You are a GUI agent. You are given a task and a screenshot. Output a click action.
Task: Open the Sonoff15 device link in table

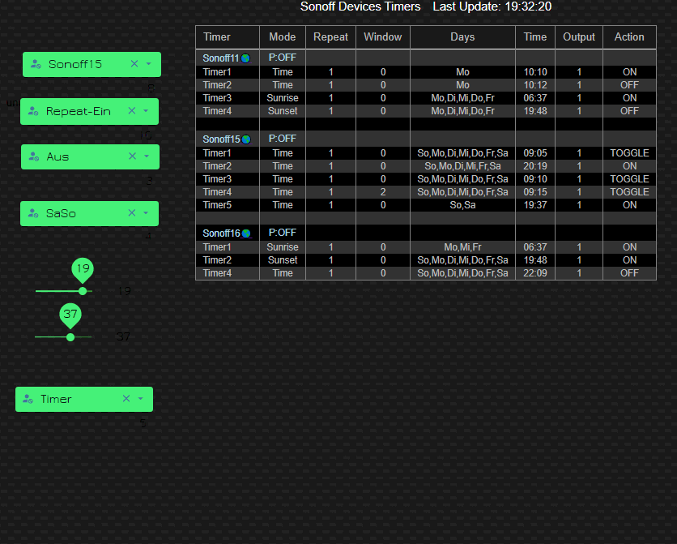pos(221,139)
